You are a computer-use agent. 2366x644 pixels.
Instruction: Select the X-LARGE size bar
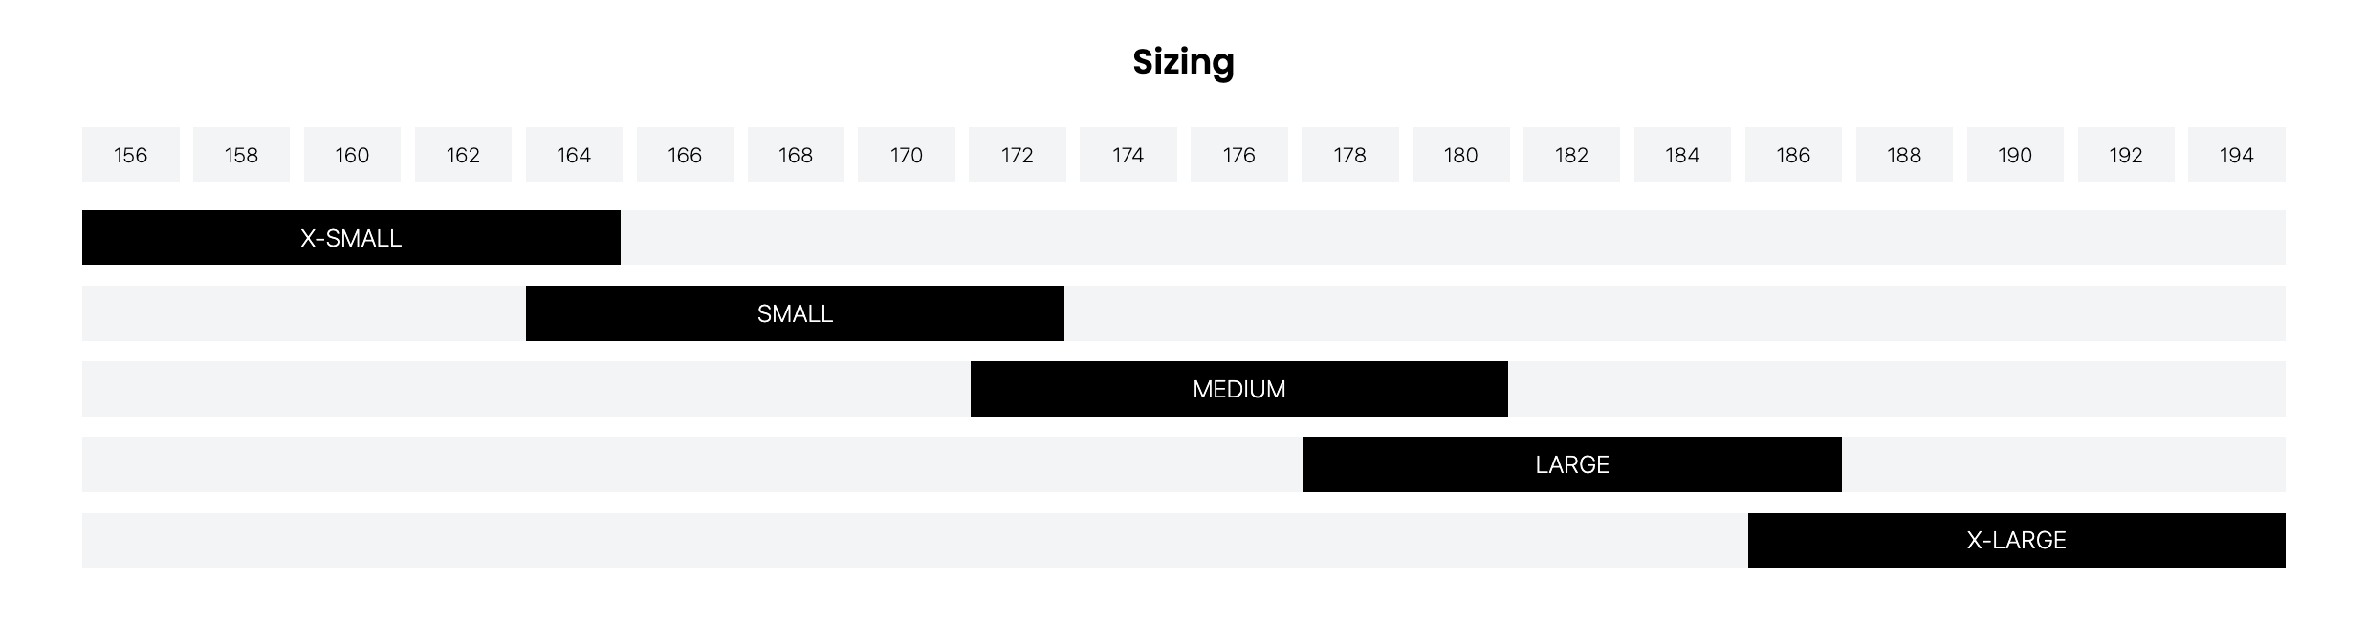tap(2016, 540)
